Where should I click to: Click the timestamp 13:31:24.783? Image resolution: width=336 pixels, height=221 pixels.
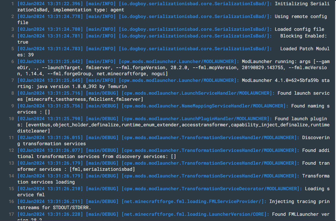point(64,49)
